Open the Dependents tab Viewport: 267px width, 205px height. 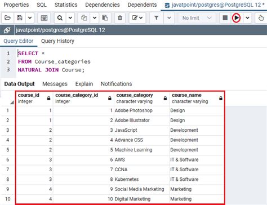pos(142,5)
